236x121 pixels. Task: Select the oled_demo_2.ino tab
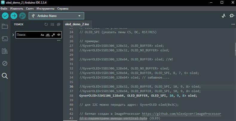(77, 24)
